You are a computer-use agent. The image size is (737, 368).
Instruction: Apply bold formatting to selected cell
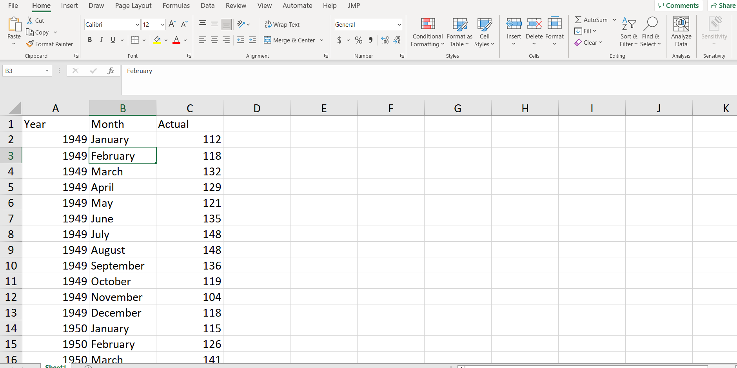tap(90, 40)
